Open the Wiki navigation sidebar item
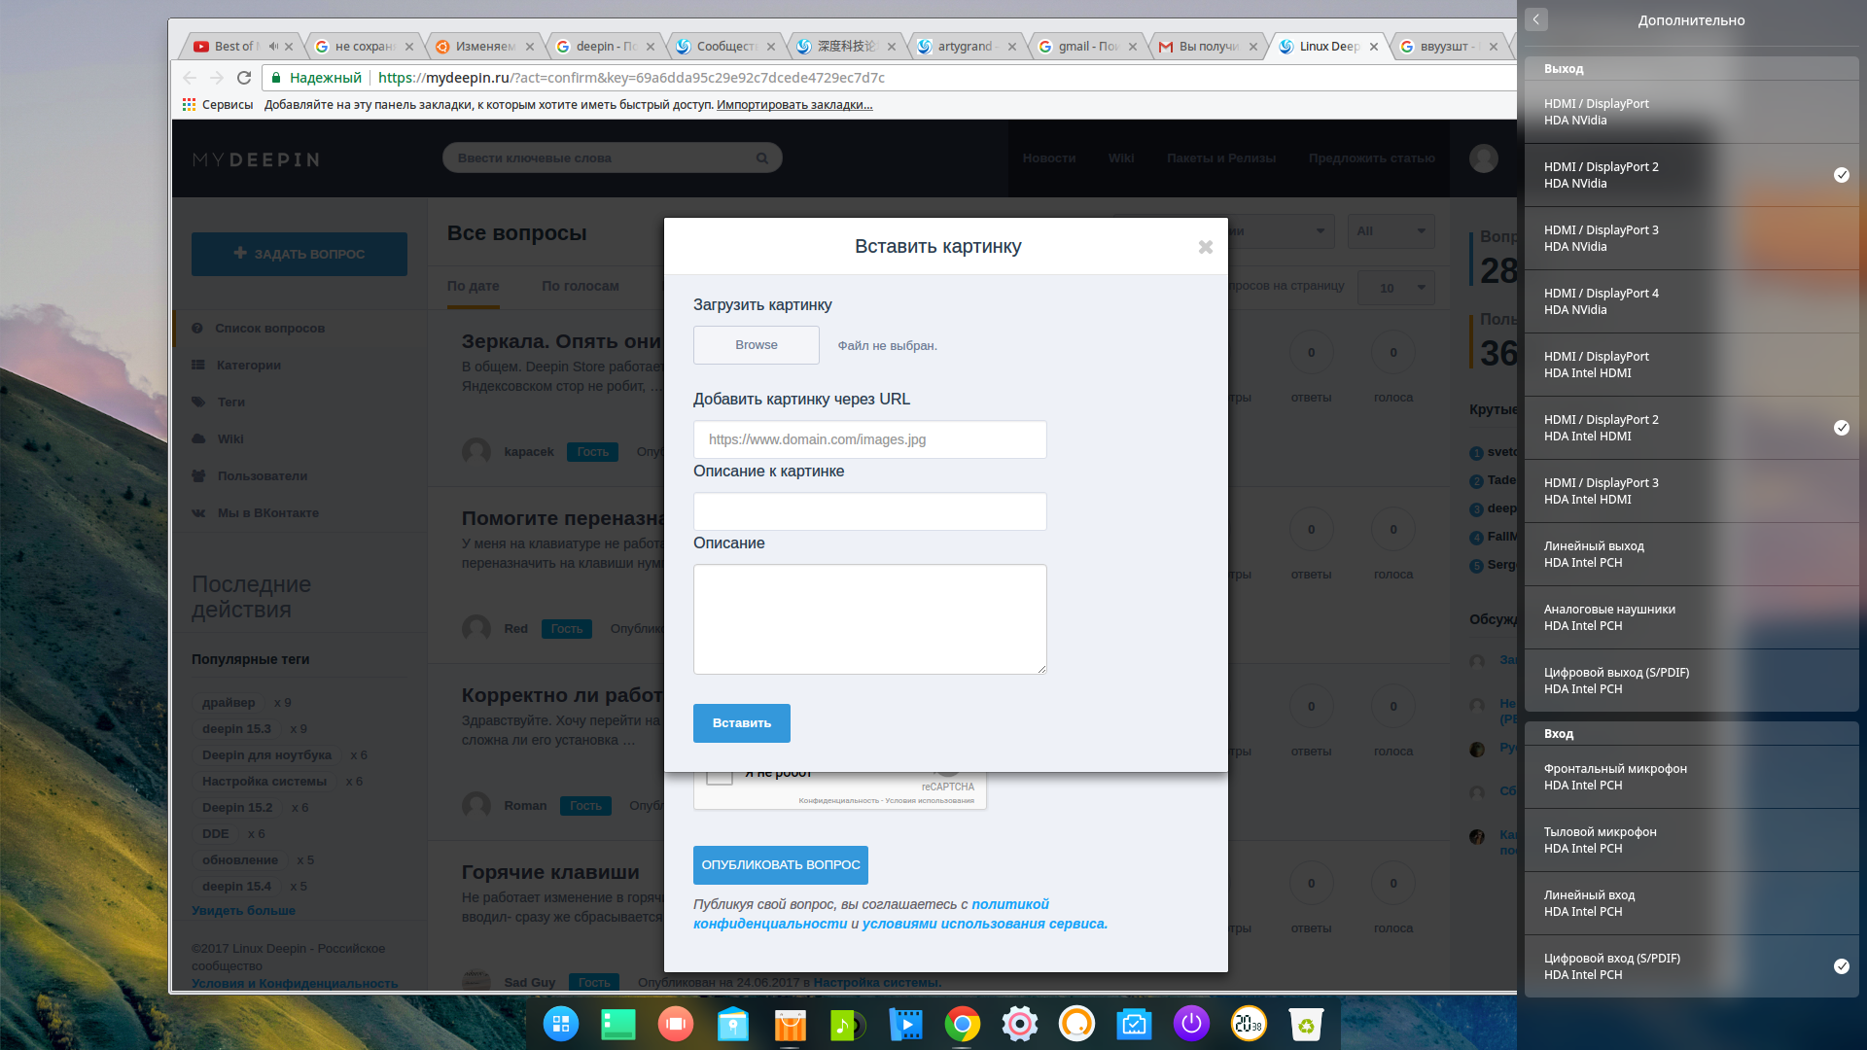The width and height of the screenshot is (1867, 1050). (x=229, y=438)
